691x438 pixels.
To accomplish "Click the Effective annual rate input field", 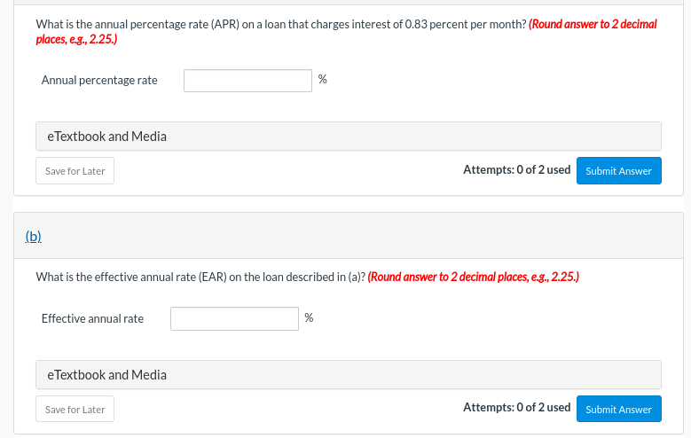I will click(234, 318).
